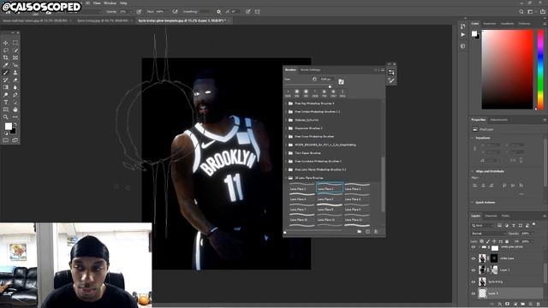
Task: Toggle Quick Mask mode
Action: 6,140
